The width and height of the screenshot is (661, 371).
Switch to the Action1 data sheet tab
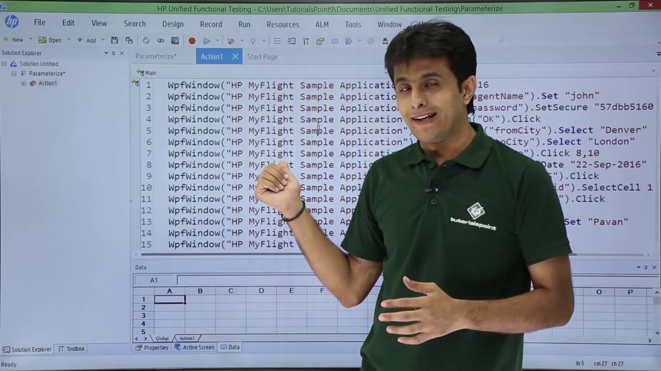pyautogui.click(x=186, y=339)
